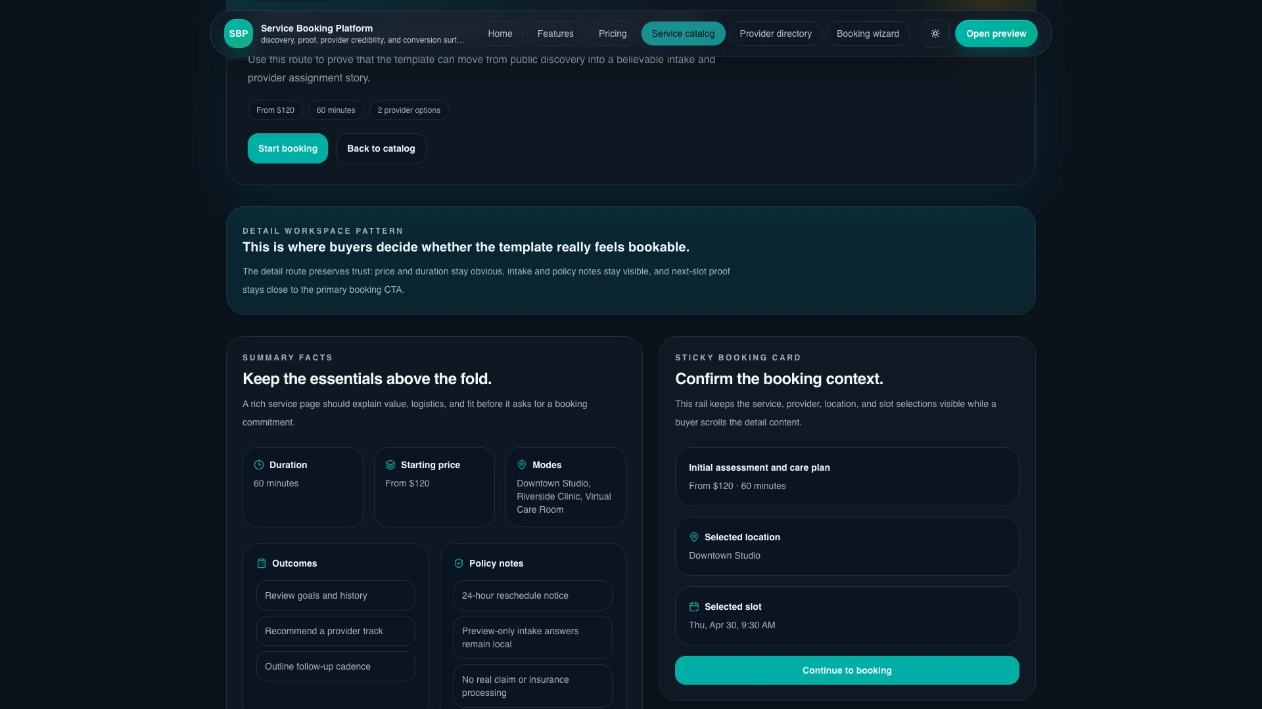Viewport: 1262px width, 709px height.
Task: Click the '60 minutes' Duration value
Action: click(x=276, y=483)
